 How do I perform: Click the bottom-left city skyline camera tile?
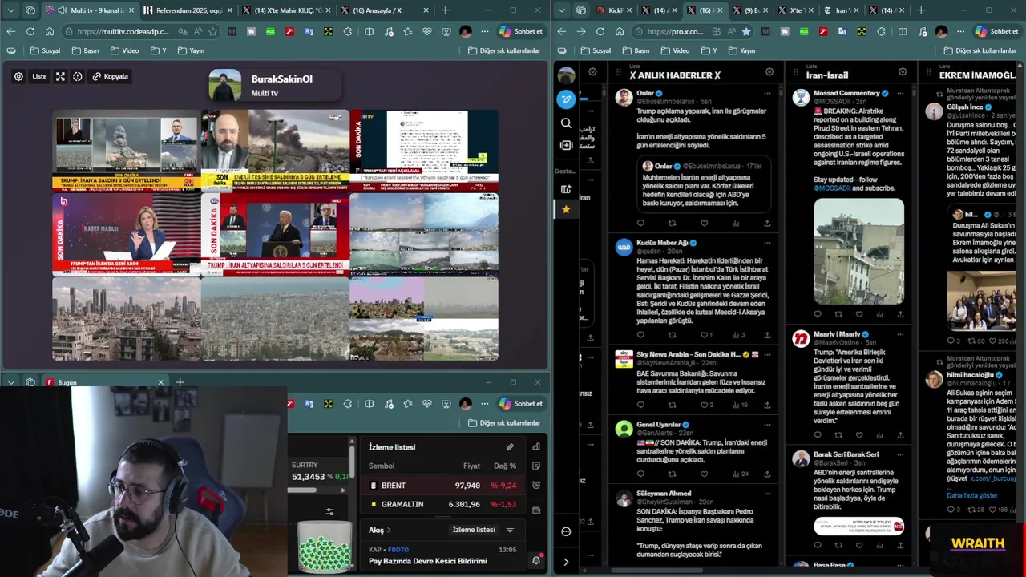pos(127,318)
